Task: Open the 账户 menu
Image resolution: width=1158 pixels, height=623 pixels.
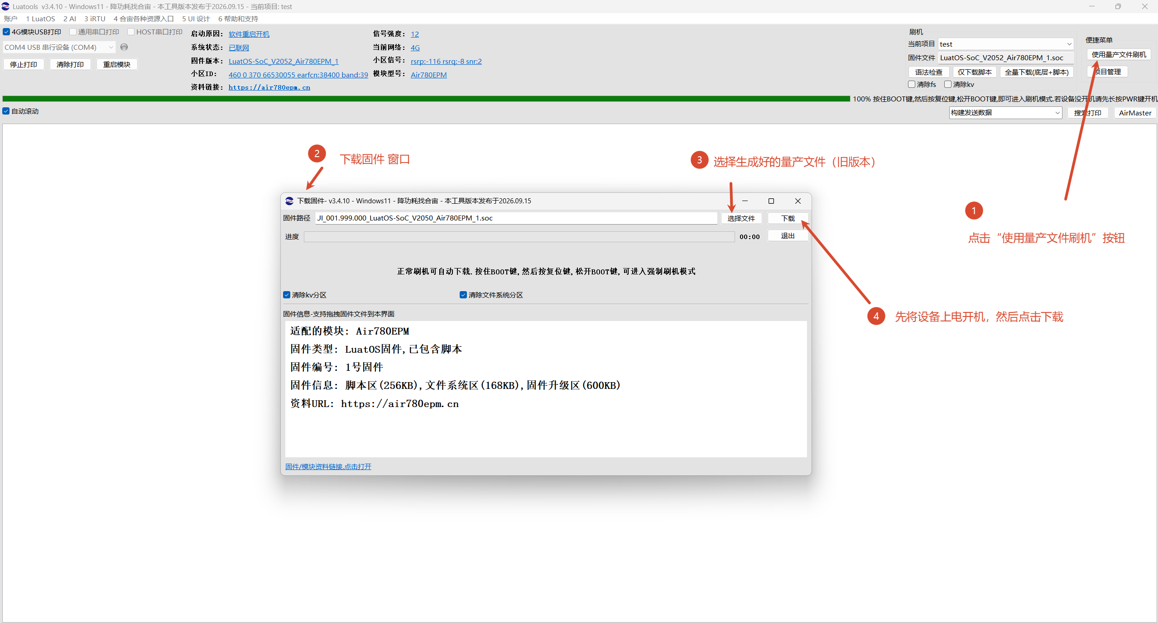Action: click(x=11, y=19)
